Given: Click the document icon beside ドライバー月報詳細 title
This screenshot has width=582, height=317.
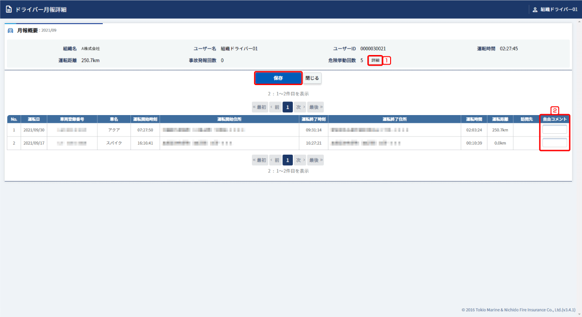Looking at the screenshot, I should click(x=9, y=10).
